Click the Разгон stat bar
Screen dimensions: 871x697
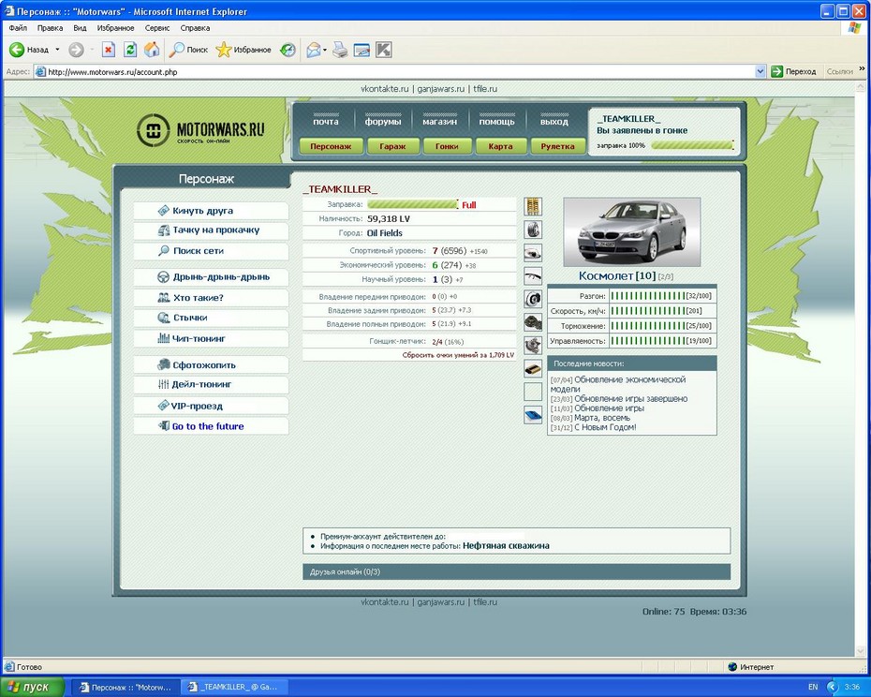(x=648, y=296)
